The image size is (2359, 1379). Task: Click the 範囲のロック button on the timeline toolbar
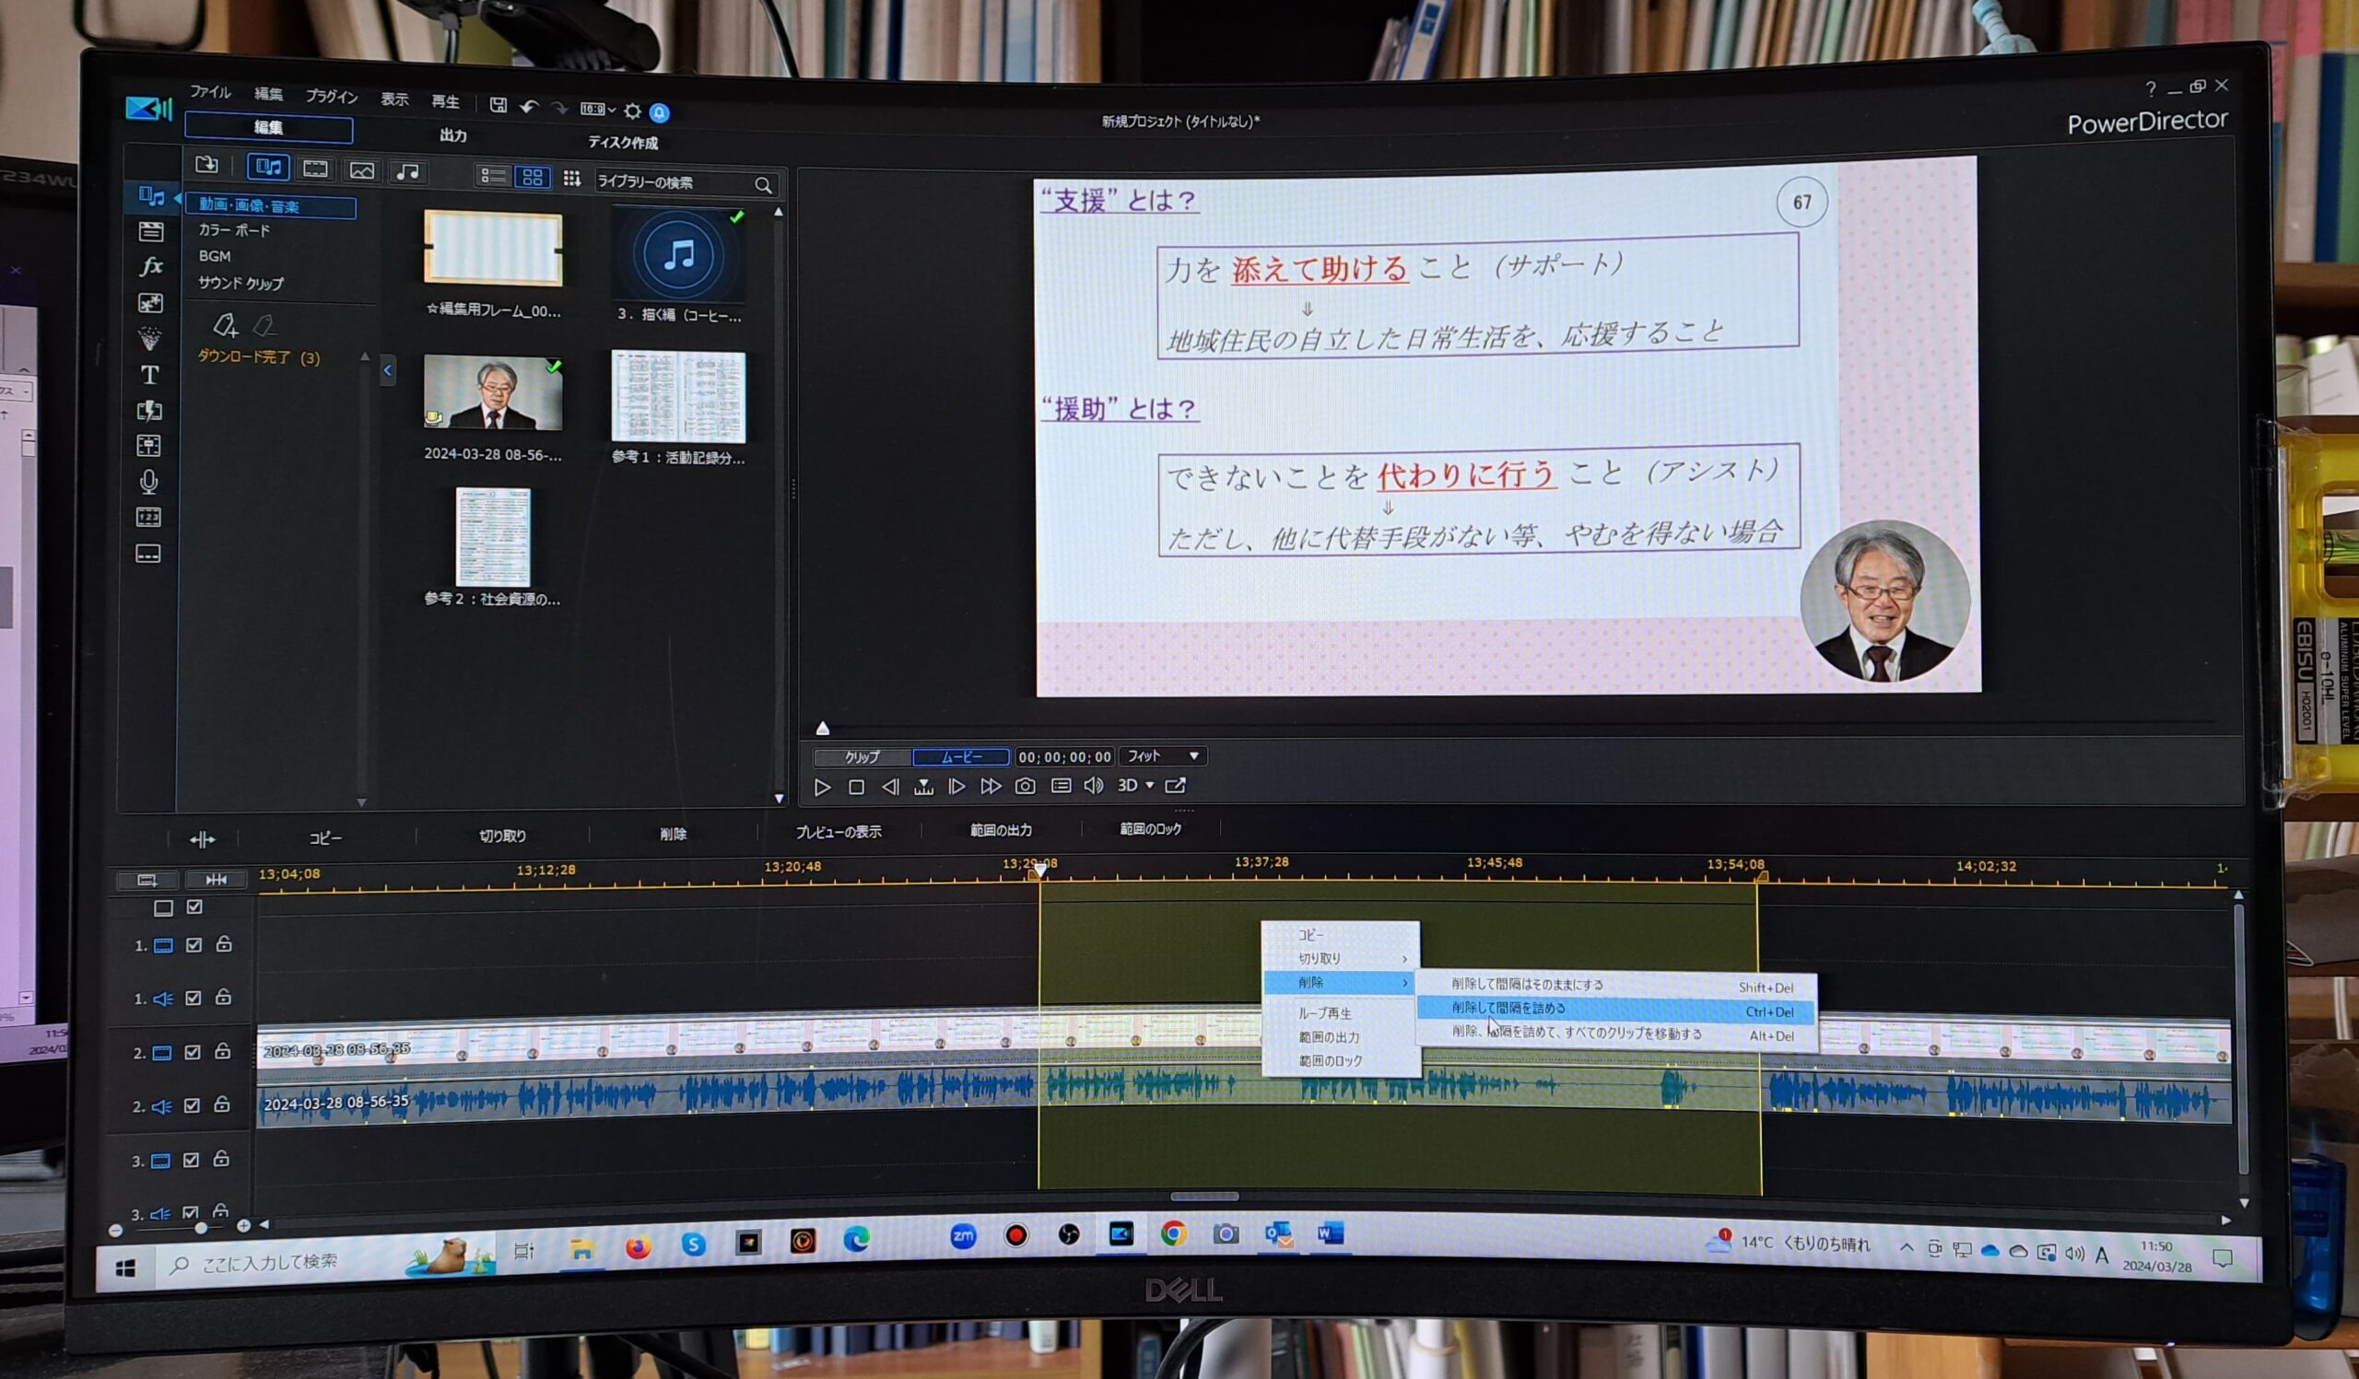1151,829
